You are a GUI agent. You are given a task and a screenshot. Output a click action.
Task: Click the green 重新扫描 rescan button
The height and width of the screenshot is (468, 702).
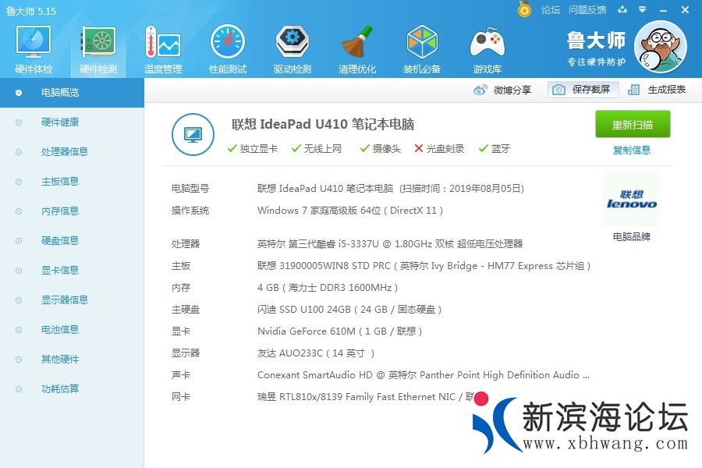[x=633, y=125]
